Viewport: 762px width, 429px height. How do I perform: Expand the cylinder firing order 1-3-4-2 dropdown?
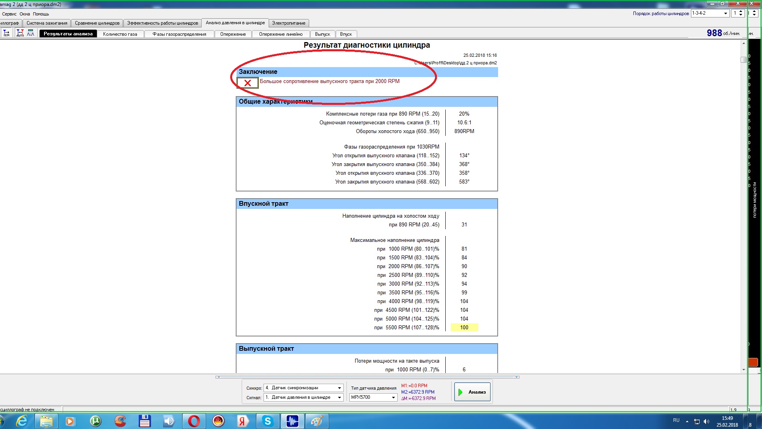pos(725,14)
